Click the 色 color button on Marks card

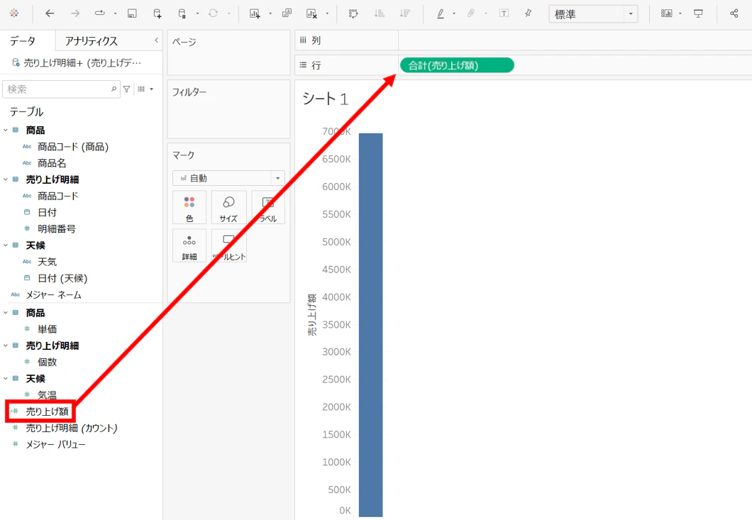(189, 207)
